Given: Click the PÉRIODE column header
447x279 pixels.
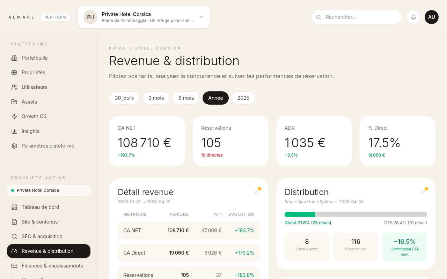Looking at the screenshot, I should [179, 214].
